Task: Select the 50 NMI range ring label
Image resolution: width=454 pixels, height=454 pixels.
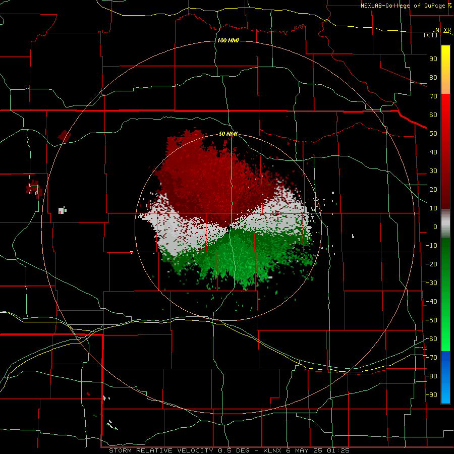Action: (x=228, y=134)
